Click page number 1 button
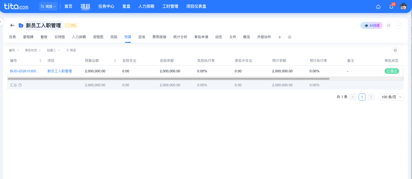412x179 pixels. pos(362,97)
